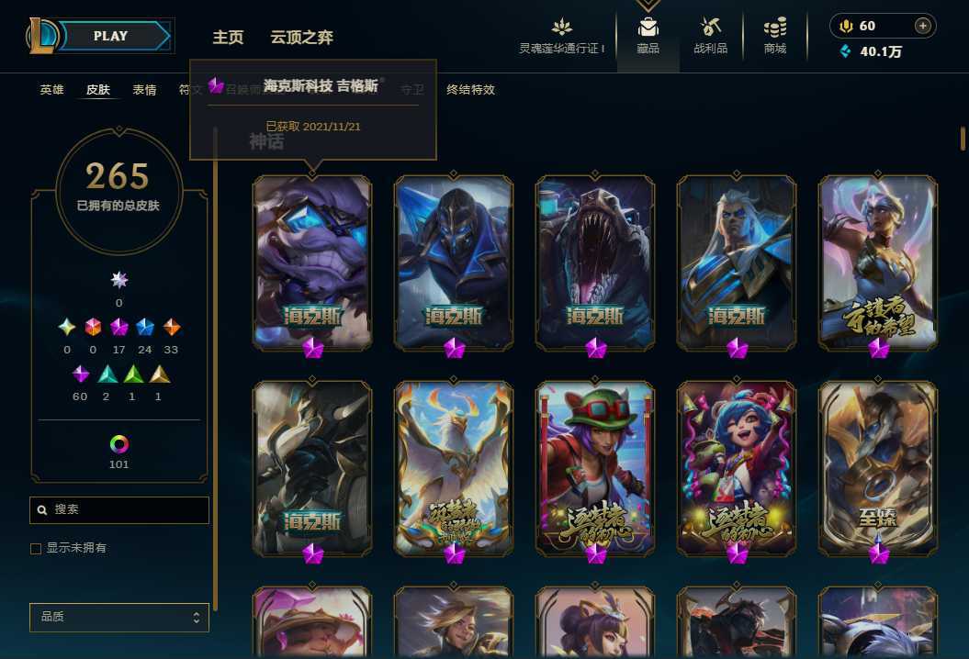The width and height of the screenshot is (969, 659).
Task: Click the plus icon to add RP
Action: click(923, 26)
